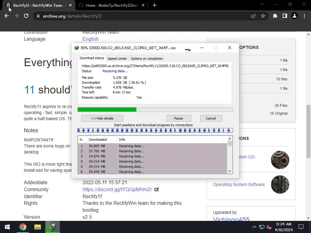Select connection row 6 with 54.545 MB
Viewport: 311px width, 233px height.
(152, 172)
